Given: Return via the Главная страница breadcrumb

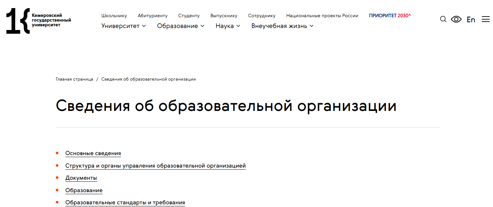Looking at the screenshot, I should point(75,79).
